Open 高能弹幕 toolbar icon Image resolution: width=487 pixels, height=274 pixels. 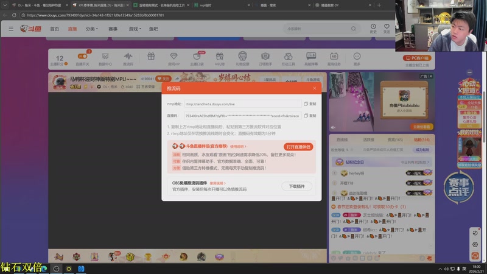pyautogui.click(x=311, y=59)
